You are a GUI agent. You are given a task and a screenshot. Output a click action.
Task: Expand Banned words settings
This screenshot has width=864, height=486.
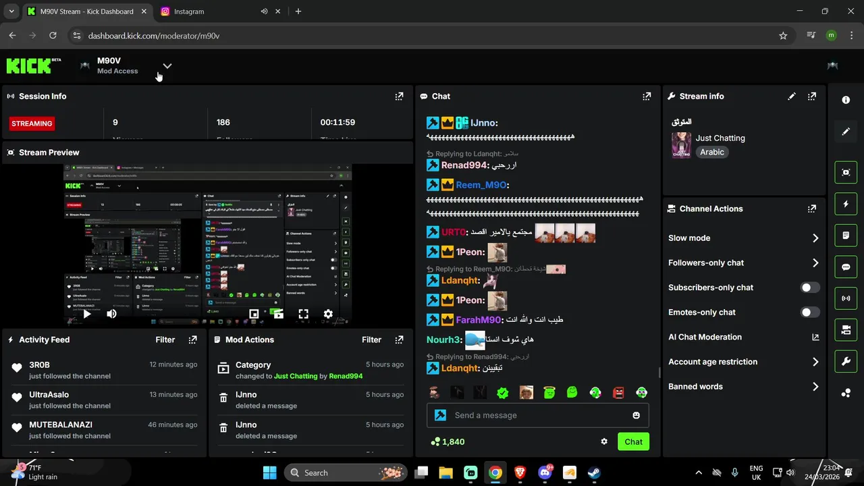coord(815,387)
